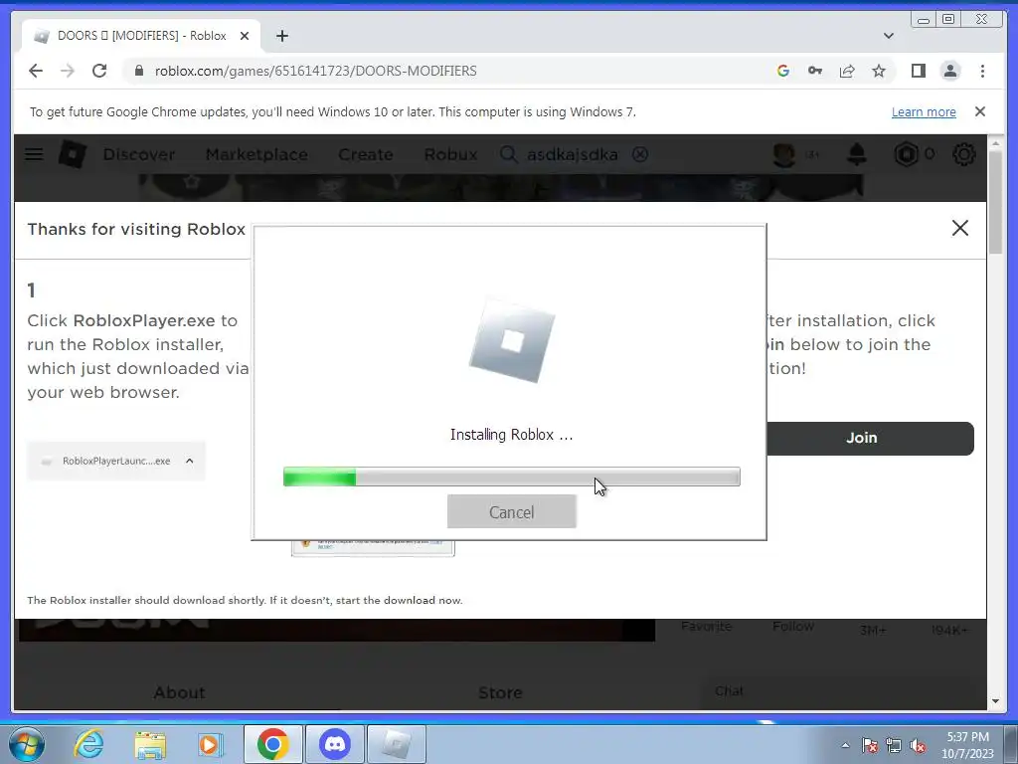
Task: Select the DOORS [MODIFIERS] - Roblox tab
Action: [141, 36]
